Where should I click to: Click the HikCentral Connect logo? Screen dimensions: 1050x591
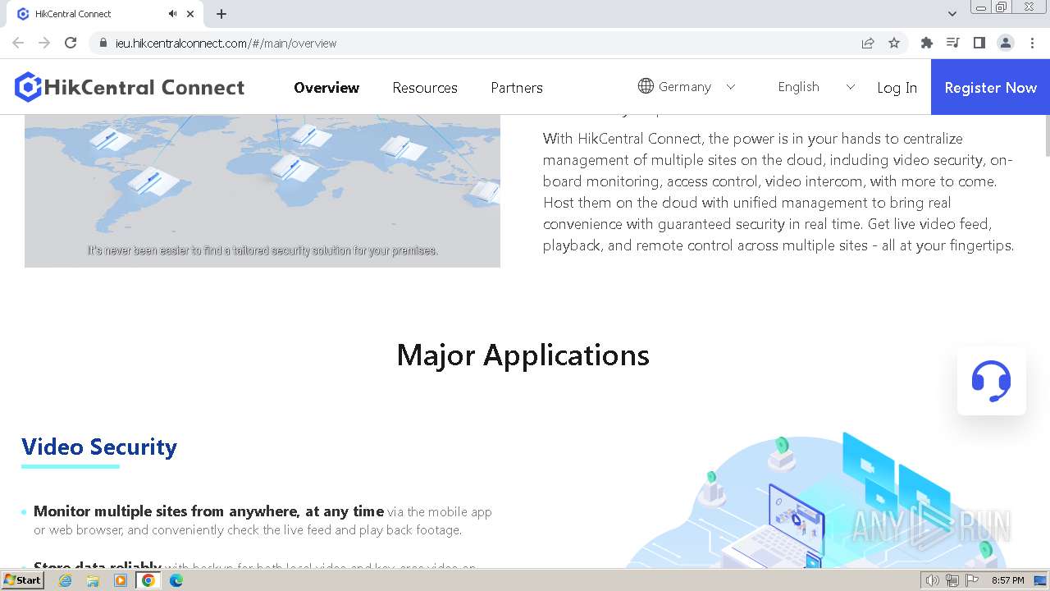(x=130, y=87)
